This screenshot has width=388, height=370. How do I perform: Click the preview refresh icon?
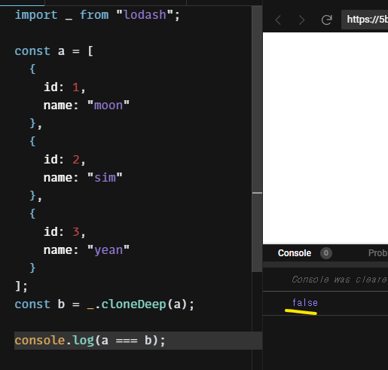pos(327,20)
